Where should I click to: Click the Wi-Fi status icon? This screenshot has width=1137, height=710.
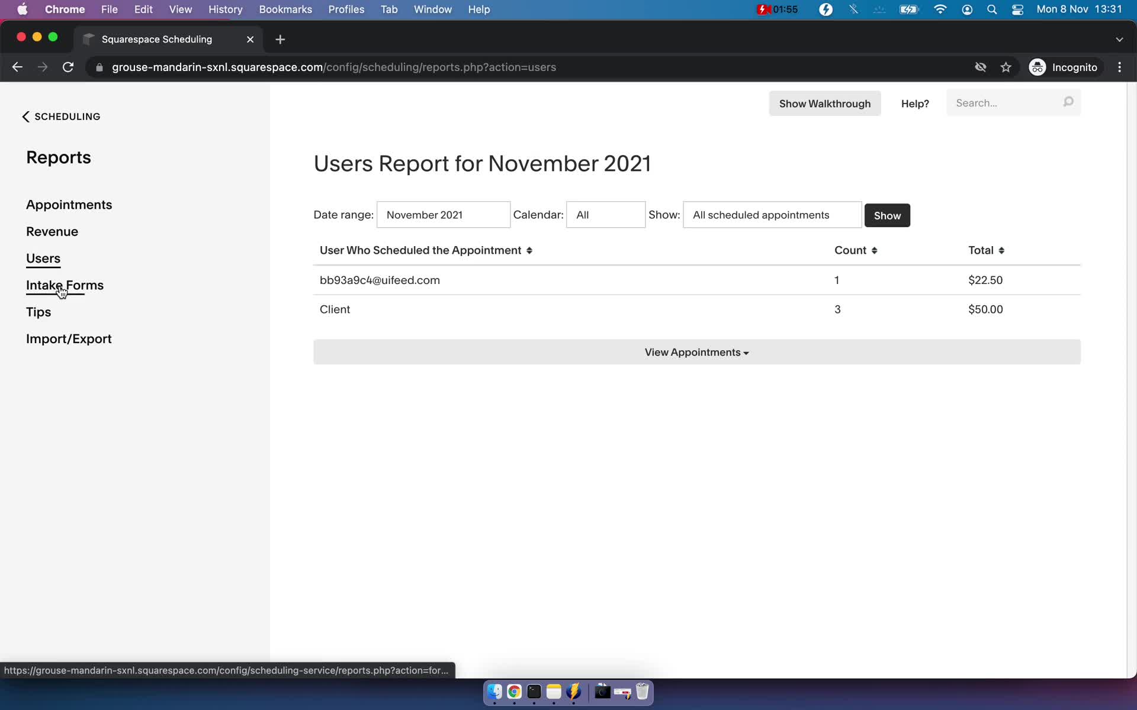pos(940,9)
